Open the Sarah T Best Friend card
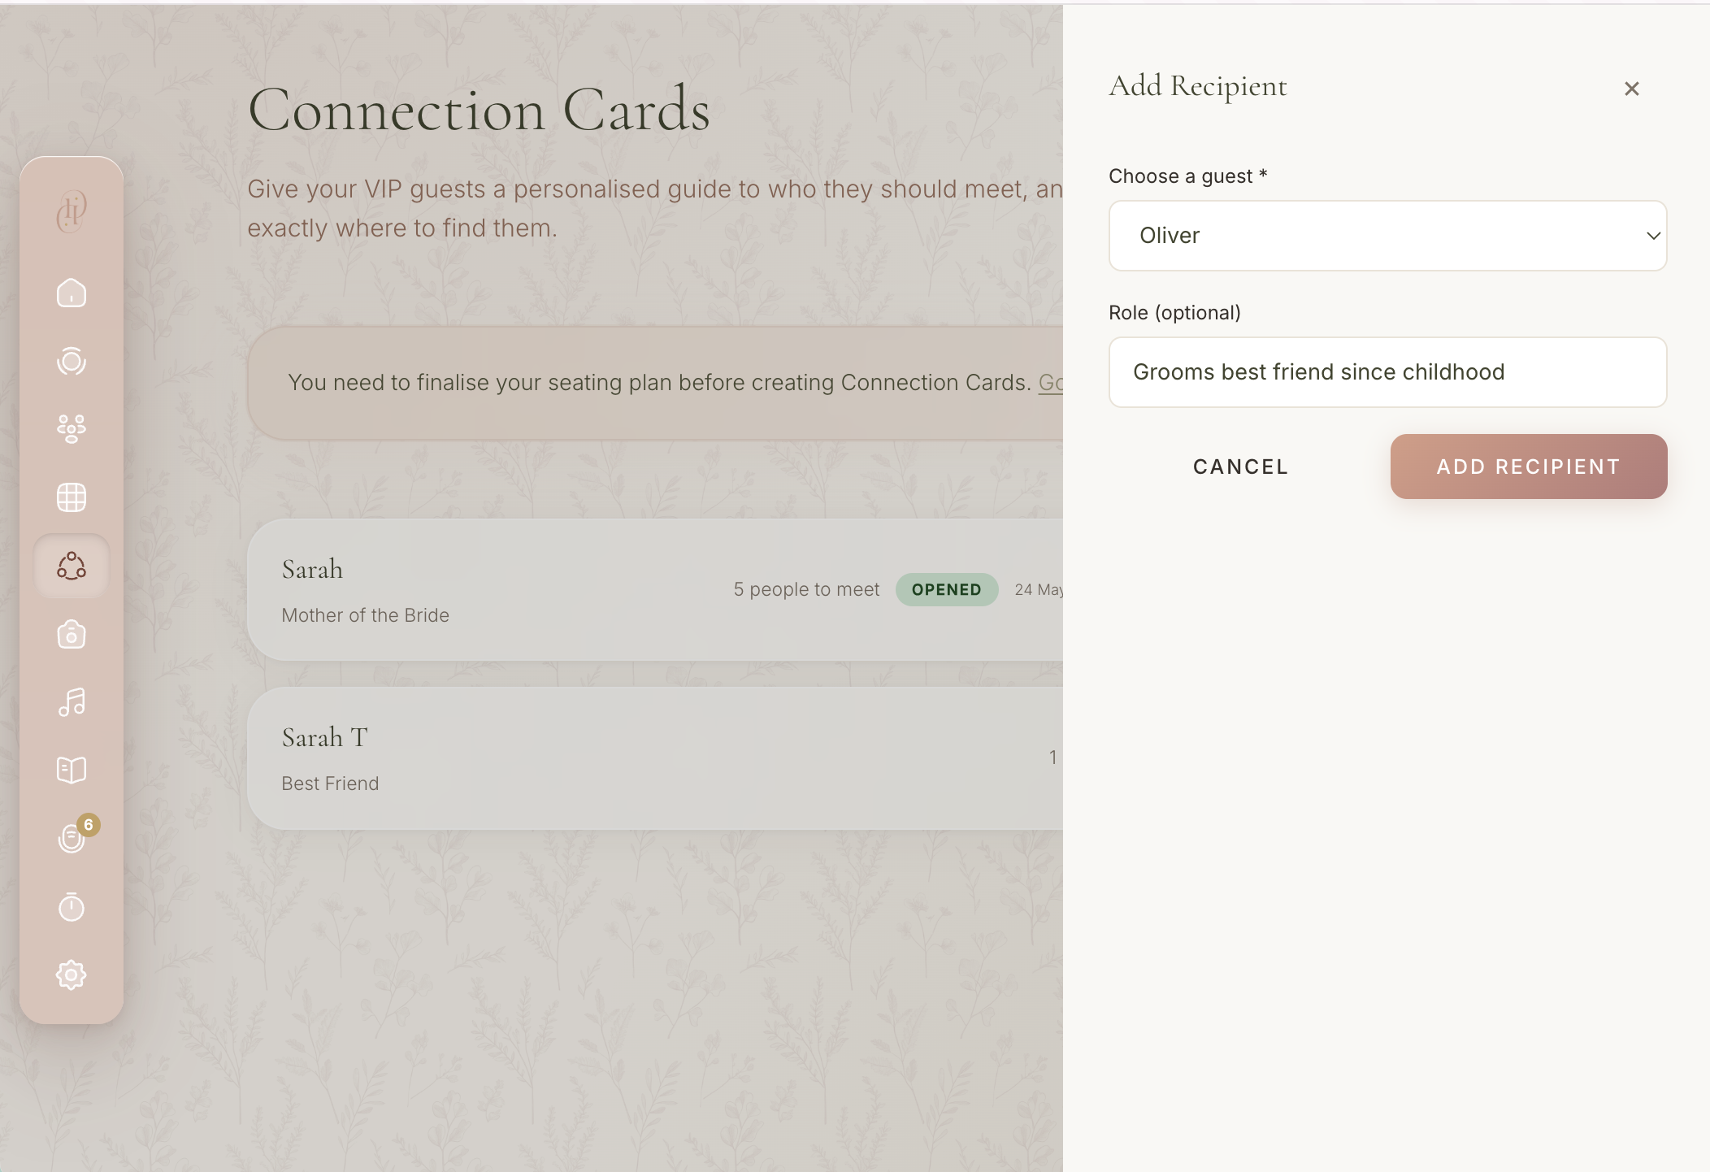The image size is (1710, 1172). pyautogui.click(x=655, y=758)
